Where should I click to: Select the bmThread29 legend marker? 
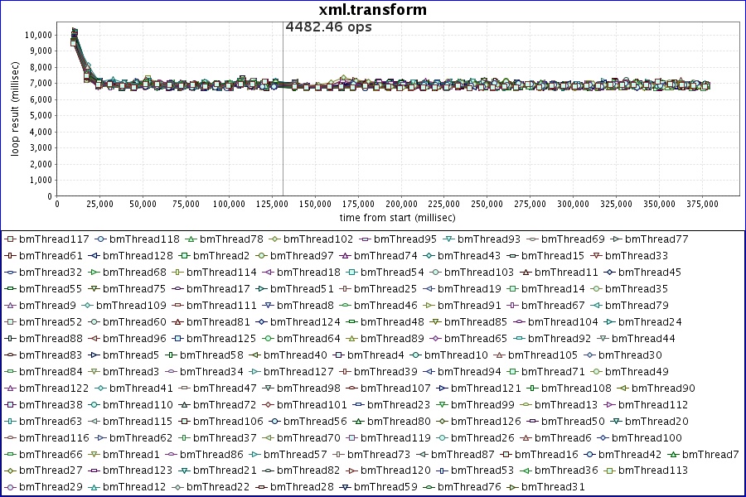tap(10, 487)
